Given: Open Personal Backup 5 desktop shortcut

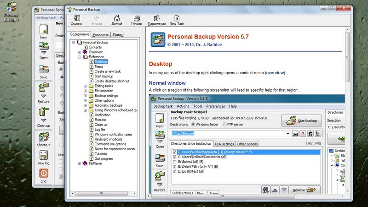Looking at the screenshot, I should click(x=11, y=12).
